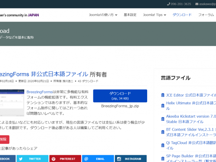The height and width of the screenshot is (162, 216).
Task: Click the file icon beside Akeeba Kickstart
Action: 163,119
